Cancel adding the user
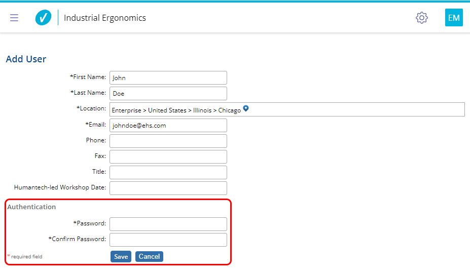The image size is (470, 273). (149, 256)
